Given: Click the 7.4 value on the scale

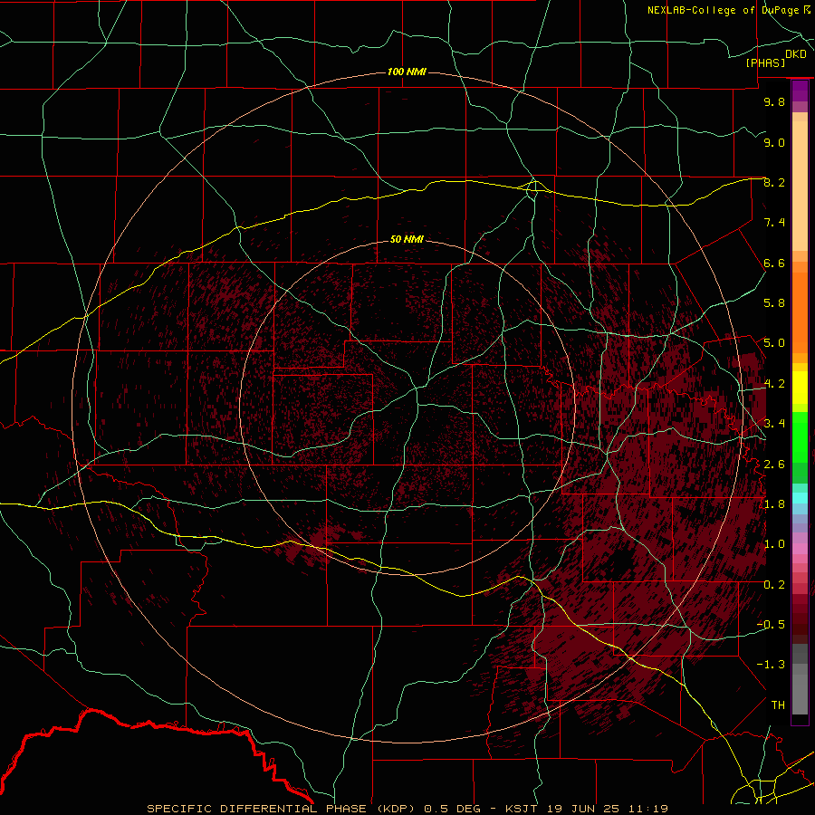Looking at the screenshot, I should pyautogui.click(x=774, y=223).
